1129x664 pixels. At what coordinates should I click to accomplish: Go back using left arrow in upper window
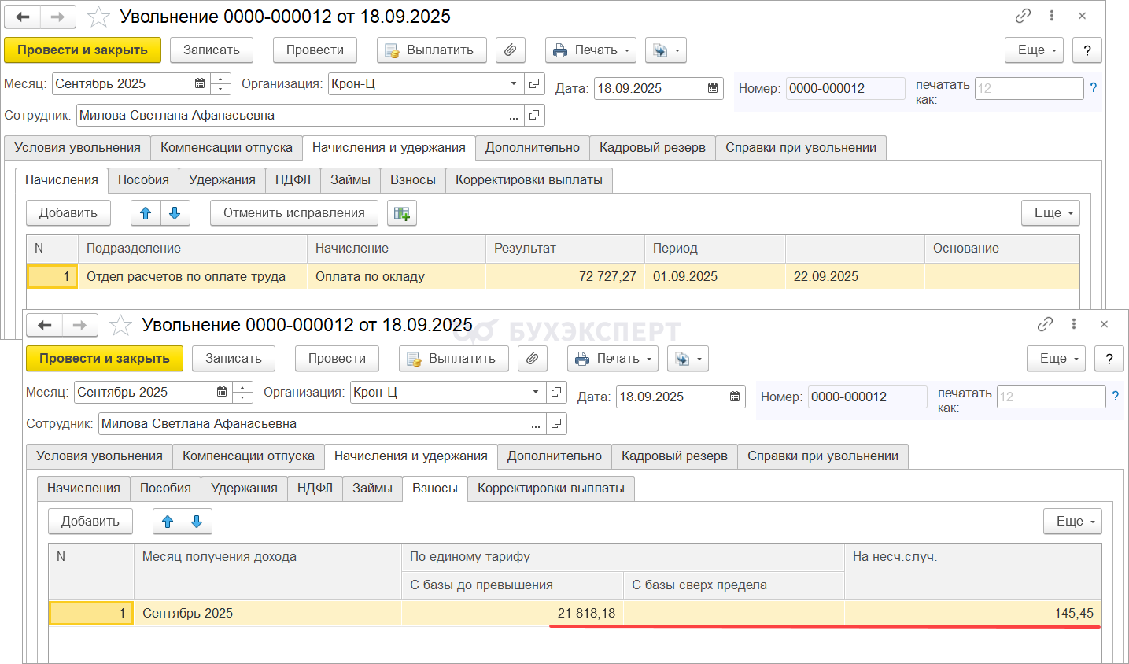pyautogui.click(x=23, y=17)
